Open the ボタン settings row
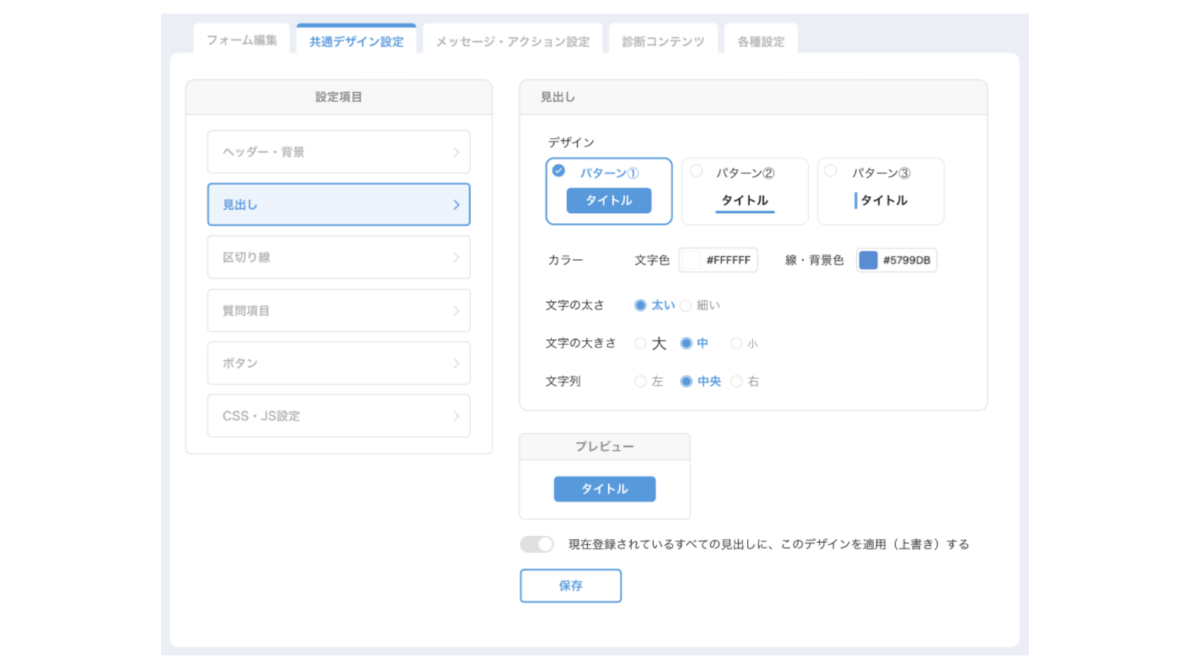The image size is (1190, 669). [x=339, y=363]
